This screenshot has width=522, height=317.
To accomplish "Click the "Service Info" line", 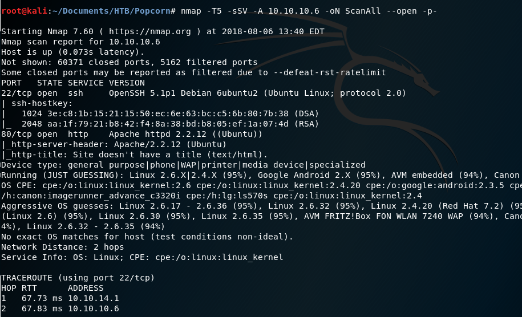I will pyautogui.click(x=141, y=257).
